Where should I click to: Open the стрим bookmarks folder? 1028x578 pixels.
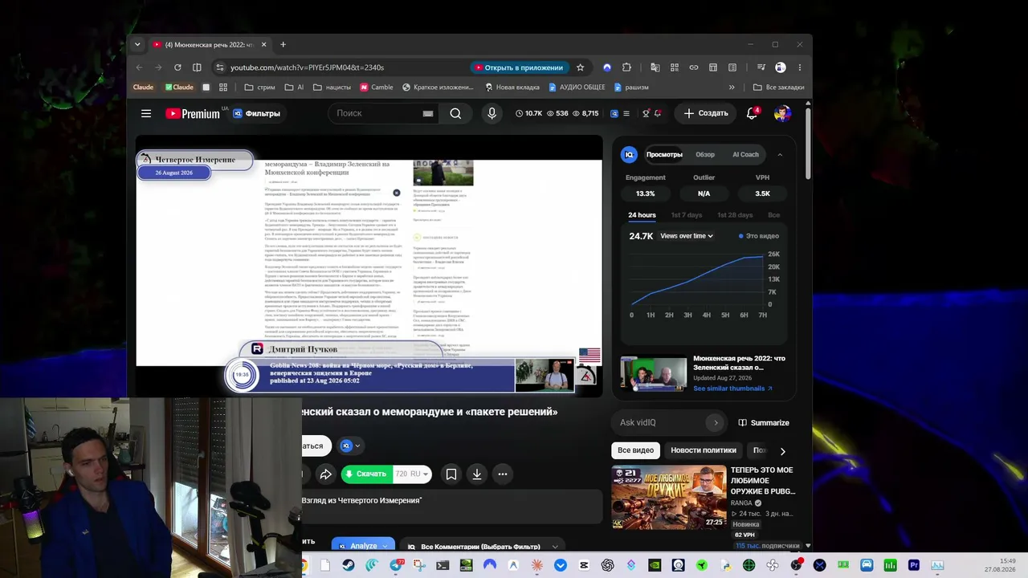pyautogui.click(x=259, y=88)
